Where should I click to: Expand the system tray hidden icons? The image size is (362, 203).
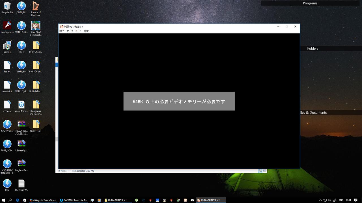coord(320,200)
